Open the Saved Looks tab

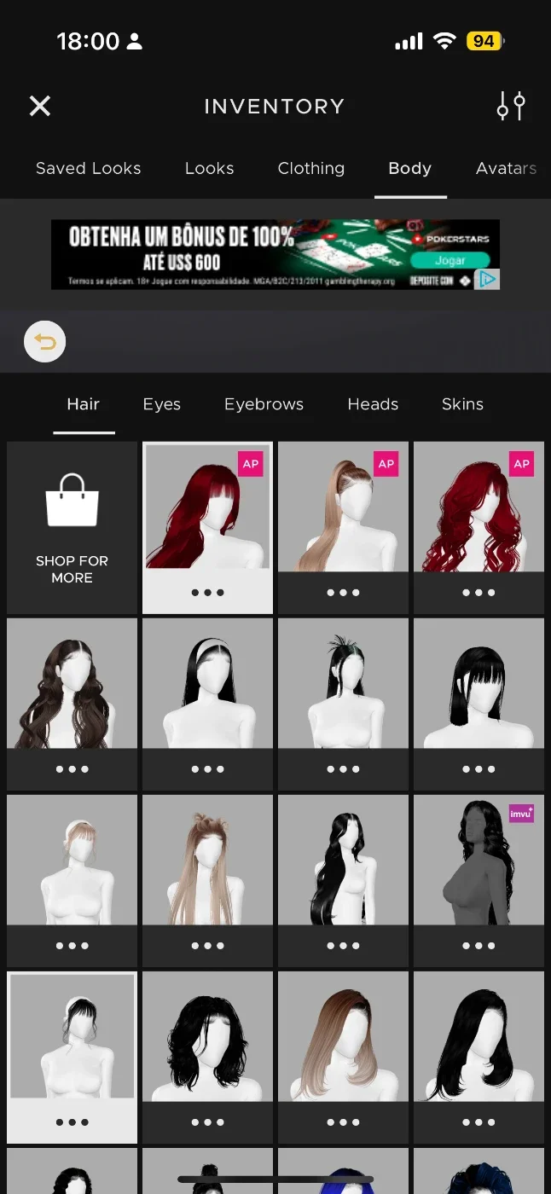point(89,168)
